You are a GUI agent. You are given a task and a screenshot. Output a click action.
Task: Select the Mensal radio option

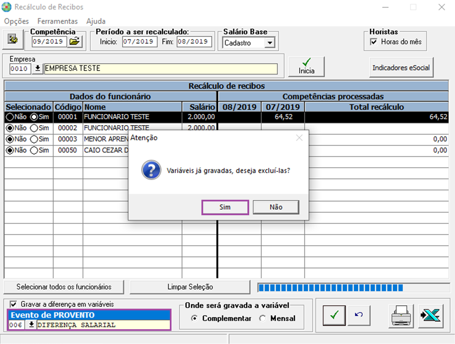(262, 318)
